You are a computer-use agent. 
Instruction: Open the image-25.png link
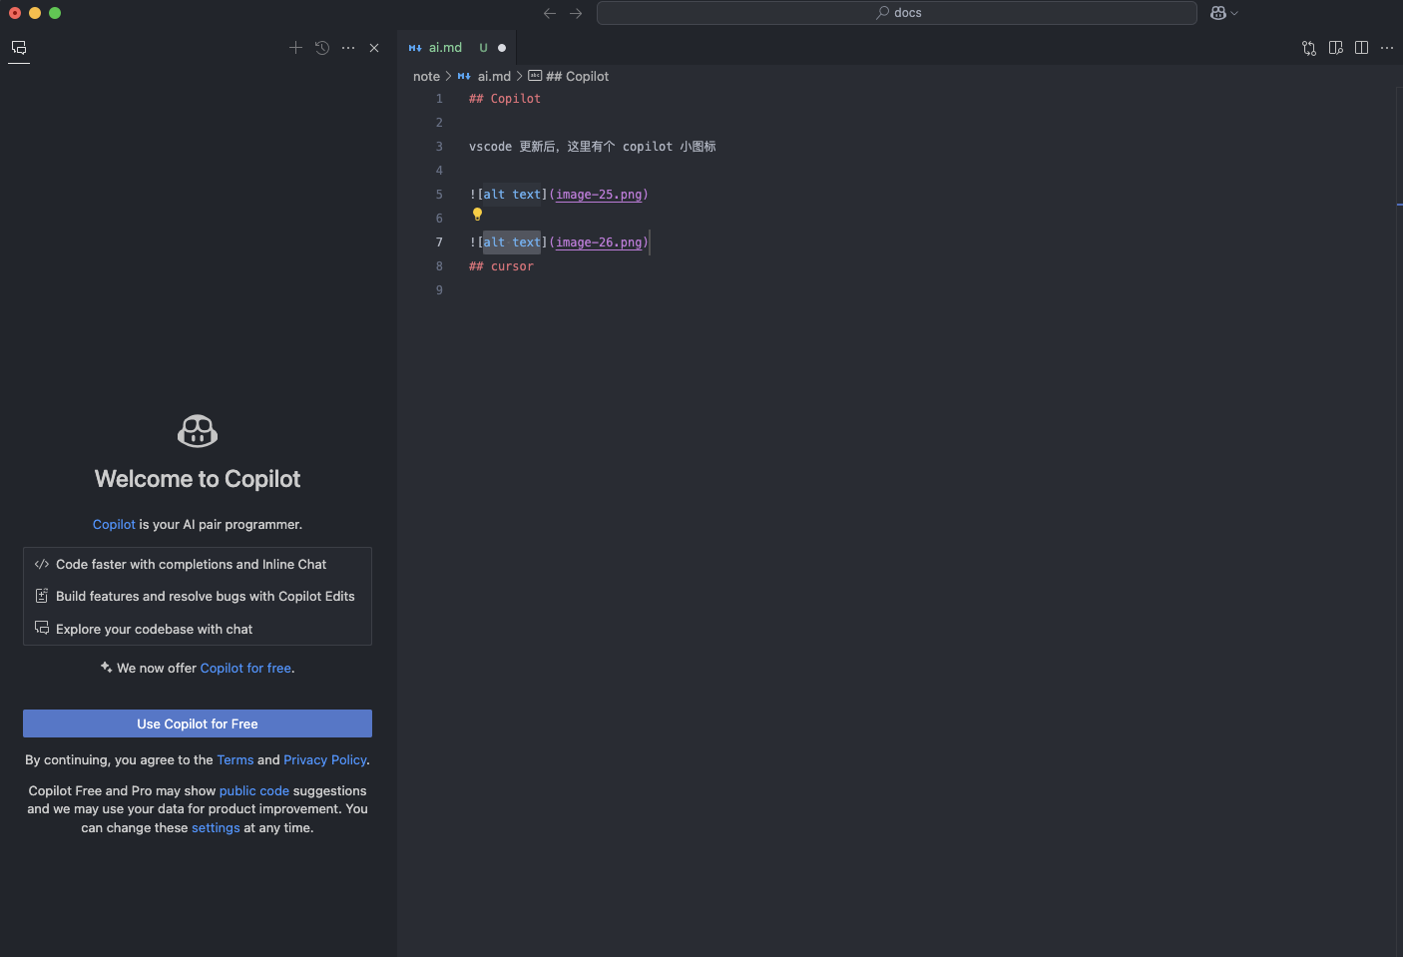click(599, 195)
